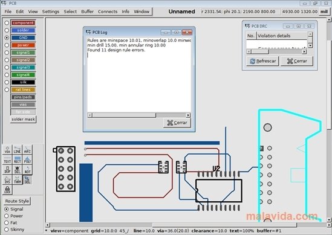This screenshot has width=332, height=235.
Task: Click the DRC list right scroll arrow
Action: click(x=304, y=51)
